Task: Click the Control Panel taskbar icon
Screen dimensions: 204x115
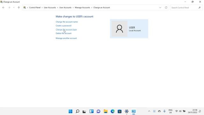Action: pos(134,111)
